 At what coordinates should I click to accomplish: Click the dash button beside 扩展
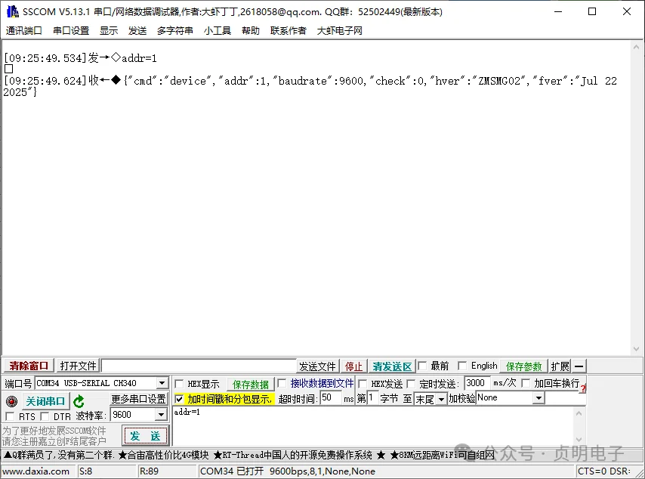pyautogui.click(x=579, y=366)
